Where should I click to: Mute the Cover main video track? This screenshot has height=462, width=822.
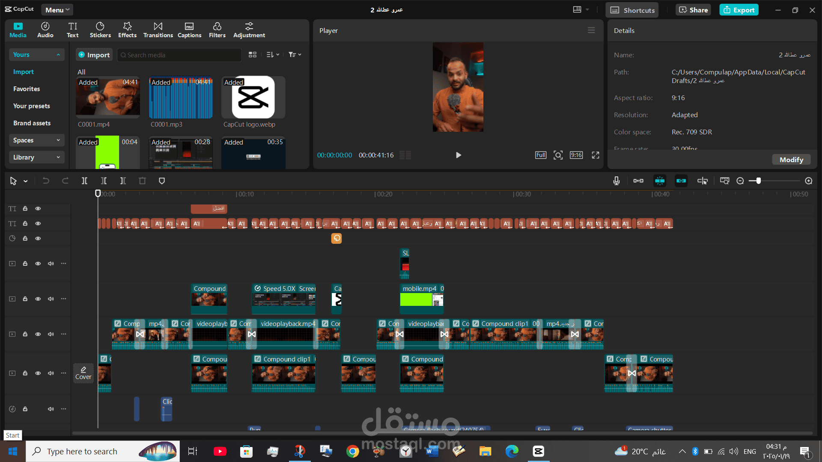[51, 373]
